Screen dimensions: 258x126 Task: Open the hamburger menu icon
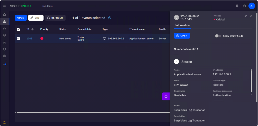(5, 6)
